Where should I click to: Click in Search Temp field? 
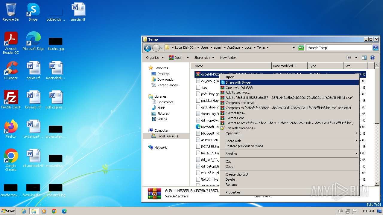point(339,48)
